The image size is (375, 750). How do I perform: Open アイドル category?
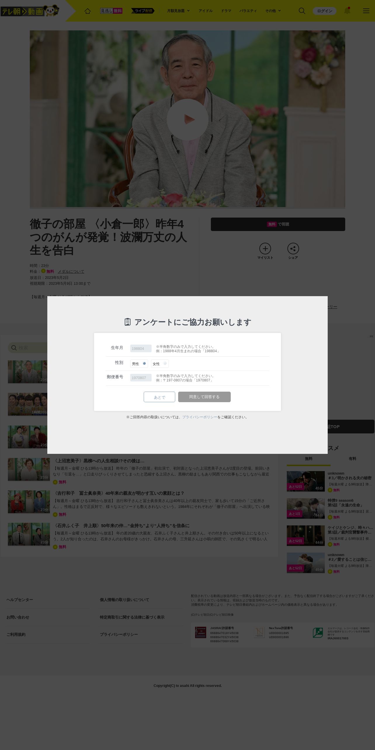point(206,11)
